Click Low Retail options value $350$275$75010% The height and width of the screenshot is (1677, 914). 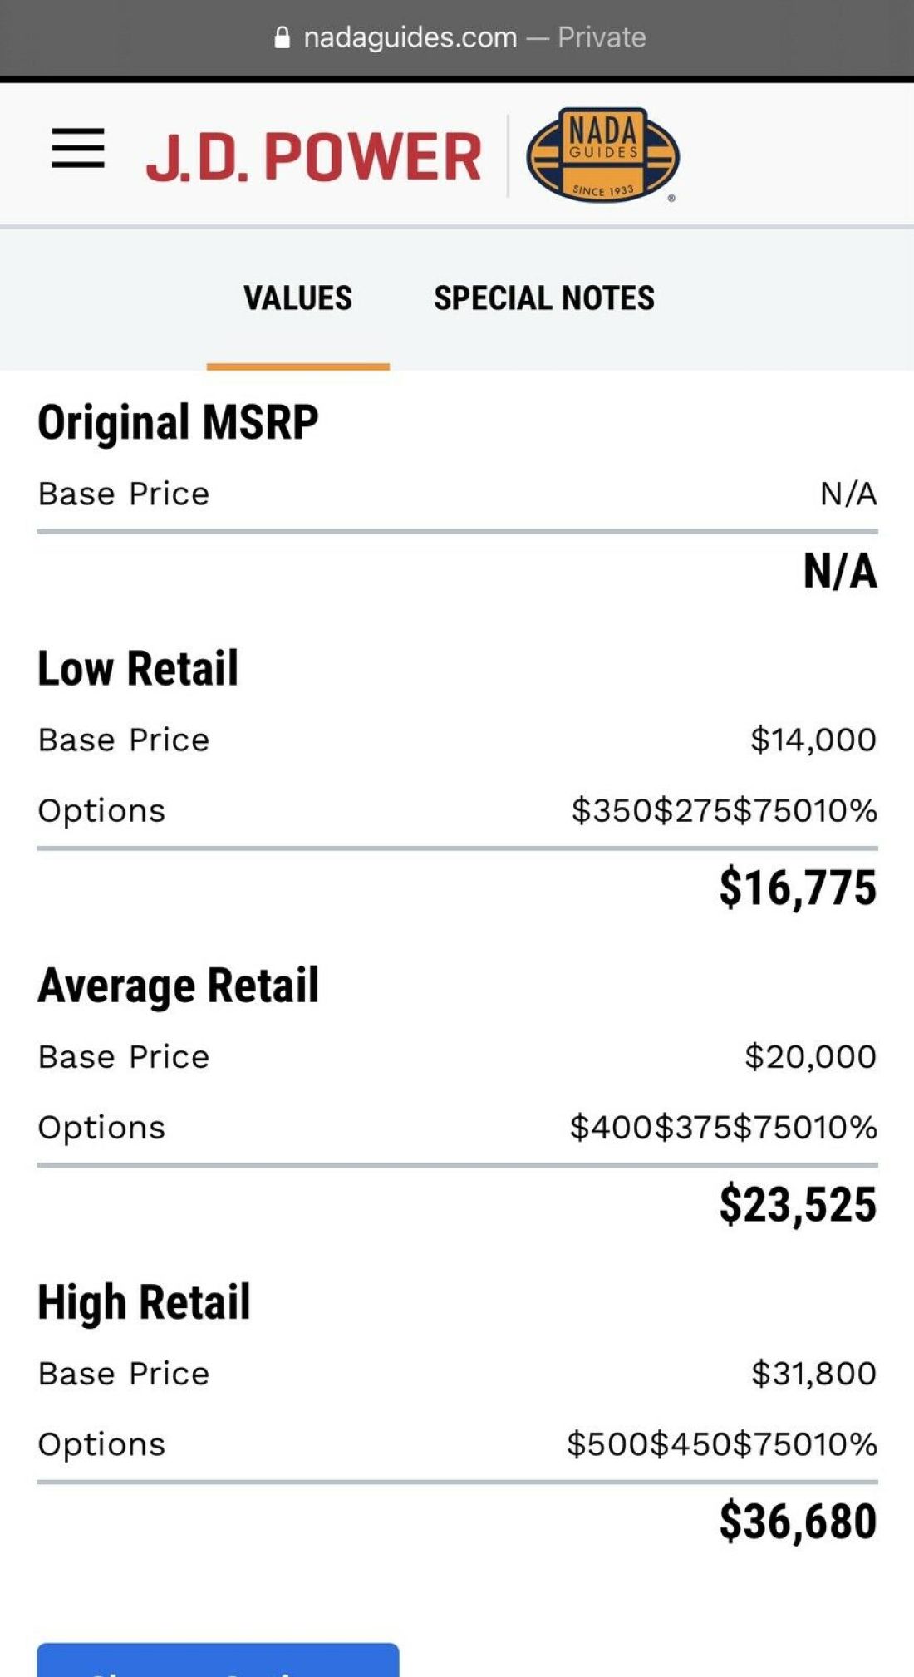coord(724,810)
